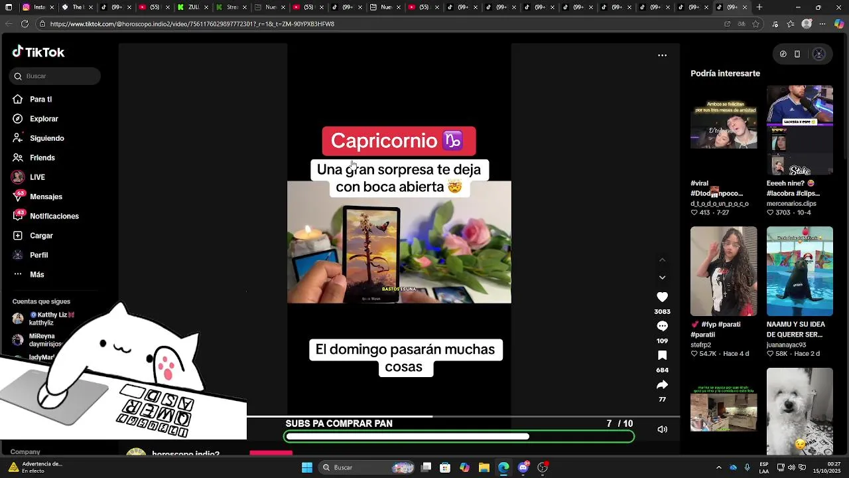This screenshot has width=849, height=478.
Task: Save video with the bookmark icon
Action: (x=662, y=356)
